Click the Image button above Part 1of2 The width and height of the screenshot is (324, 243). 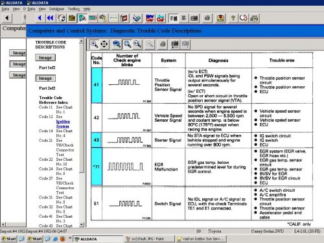pyautogui.click(x=45, y=58)
